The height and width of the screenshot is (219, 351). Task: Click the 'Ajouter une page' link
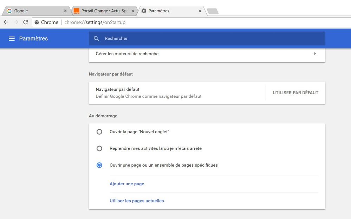(x=127, y=184)
